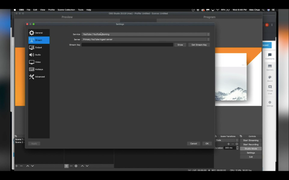Open the OBS menu in menu bar
This screenshot has width=289, height=180.
tap(21, 10)
